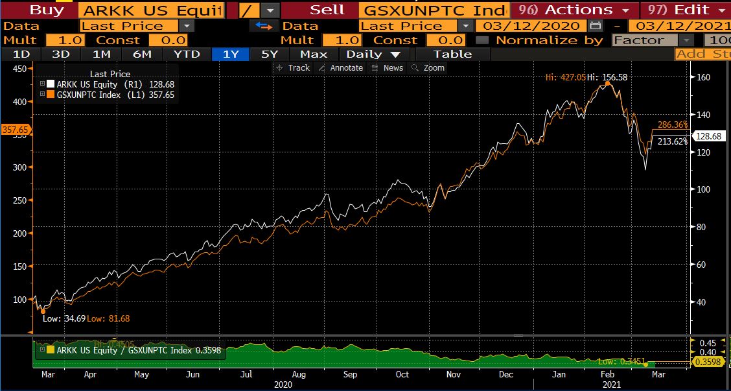
Task: Open the start date calendar picker icon
Action: 594,26
